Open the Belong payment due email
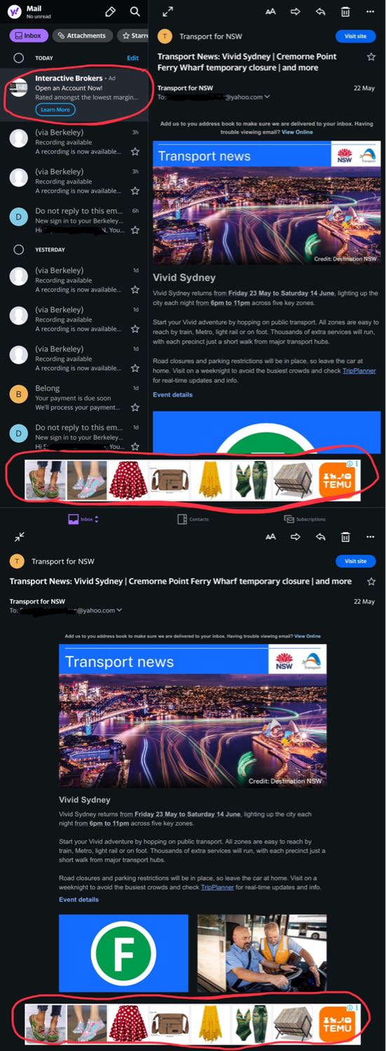The height and width of the screenshot is (1051, 386). click(77, 398)
